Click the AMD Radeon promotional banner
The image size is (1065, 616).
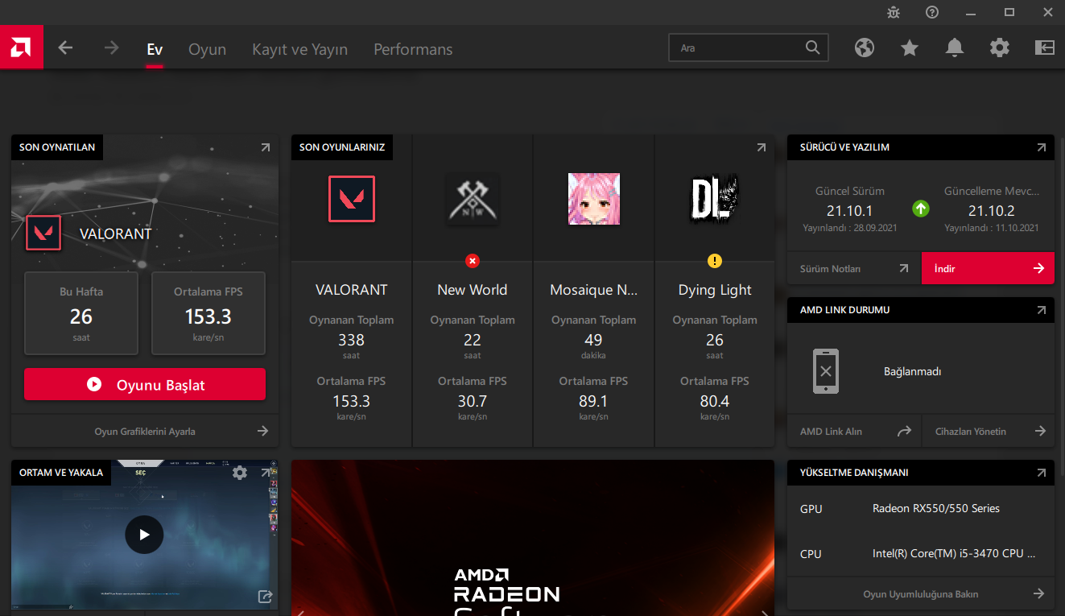coord(533,538)
